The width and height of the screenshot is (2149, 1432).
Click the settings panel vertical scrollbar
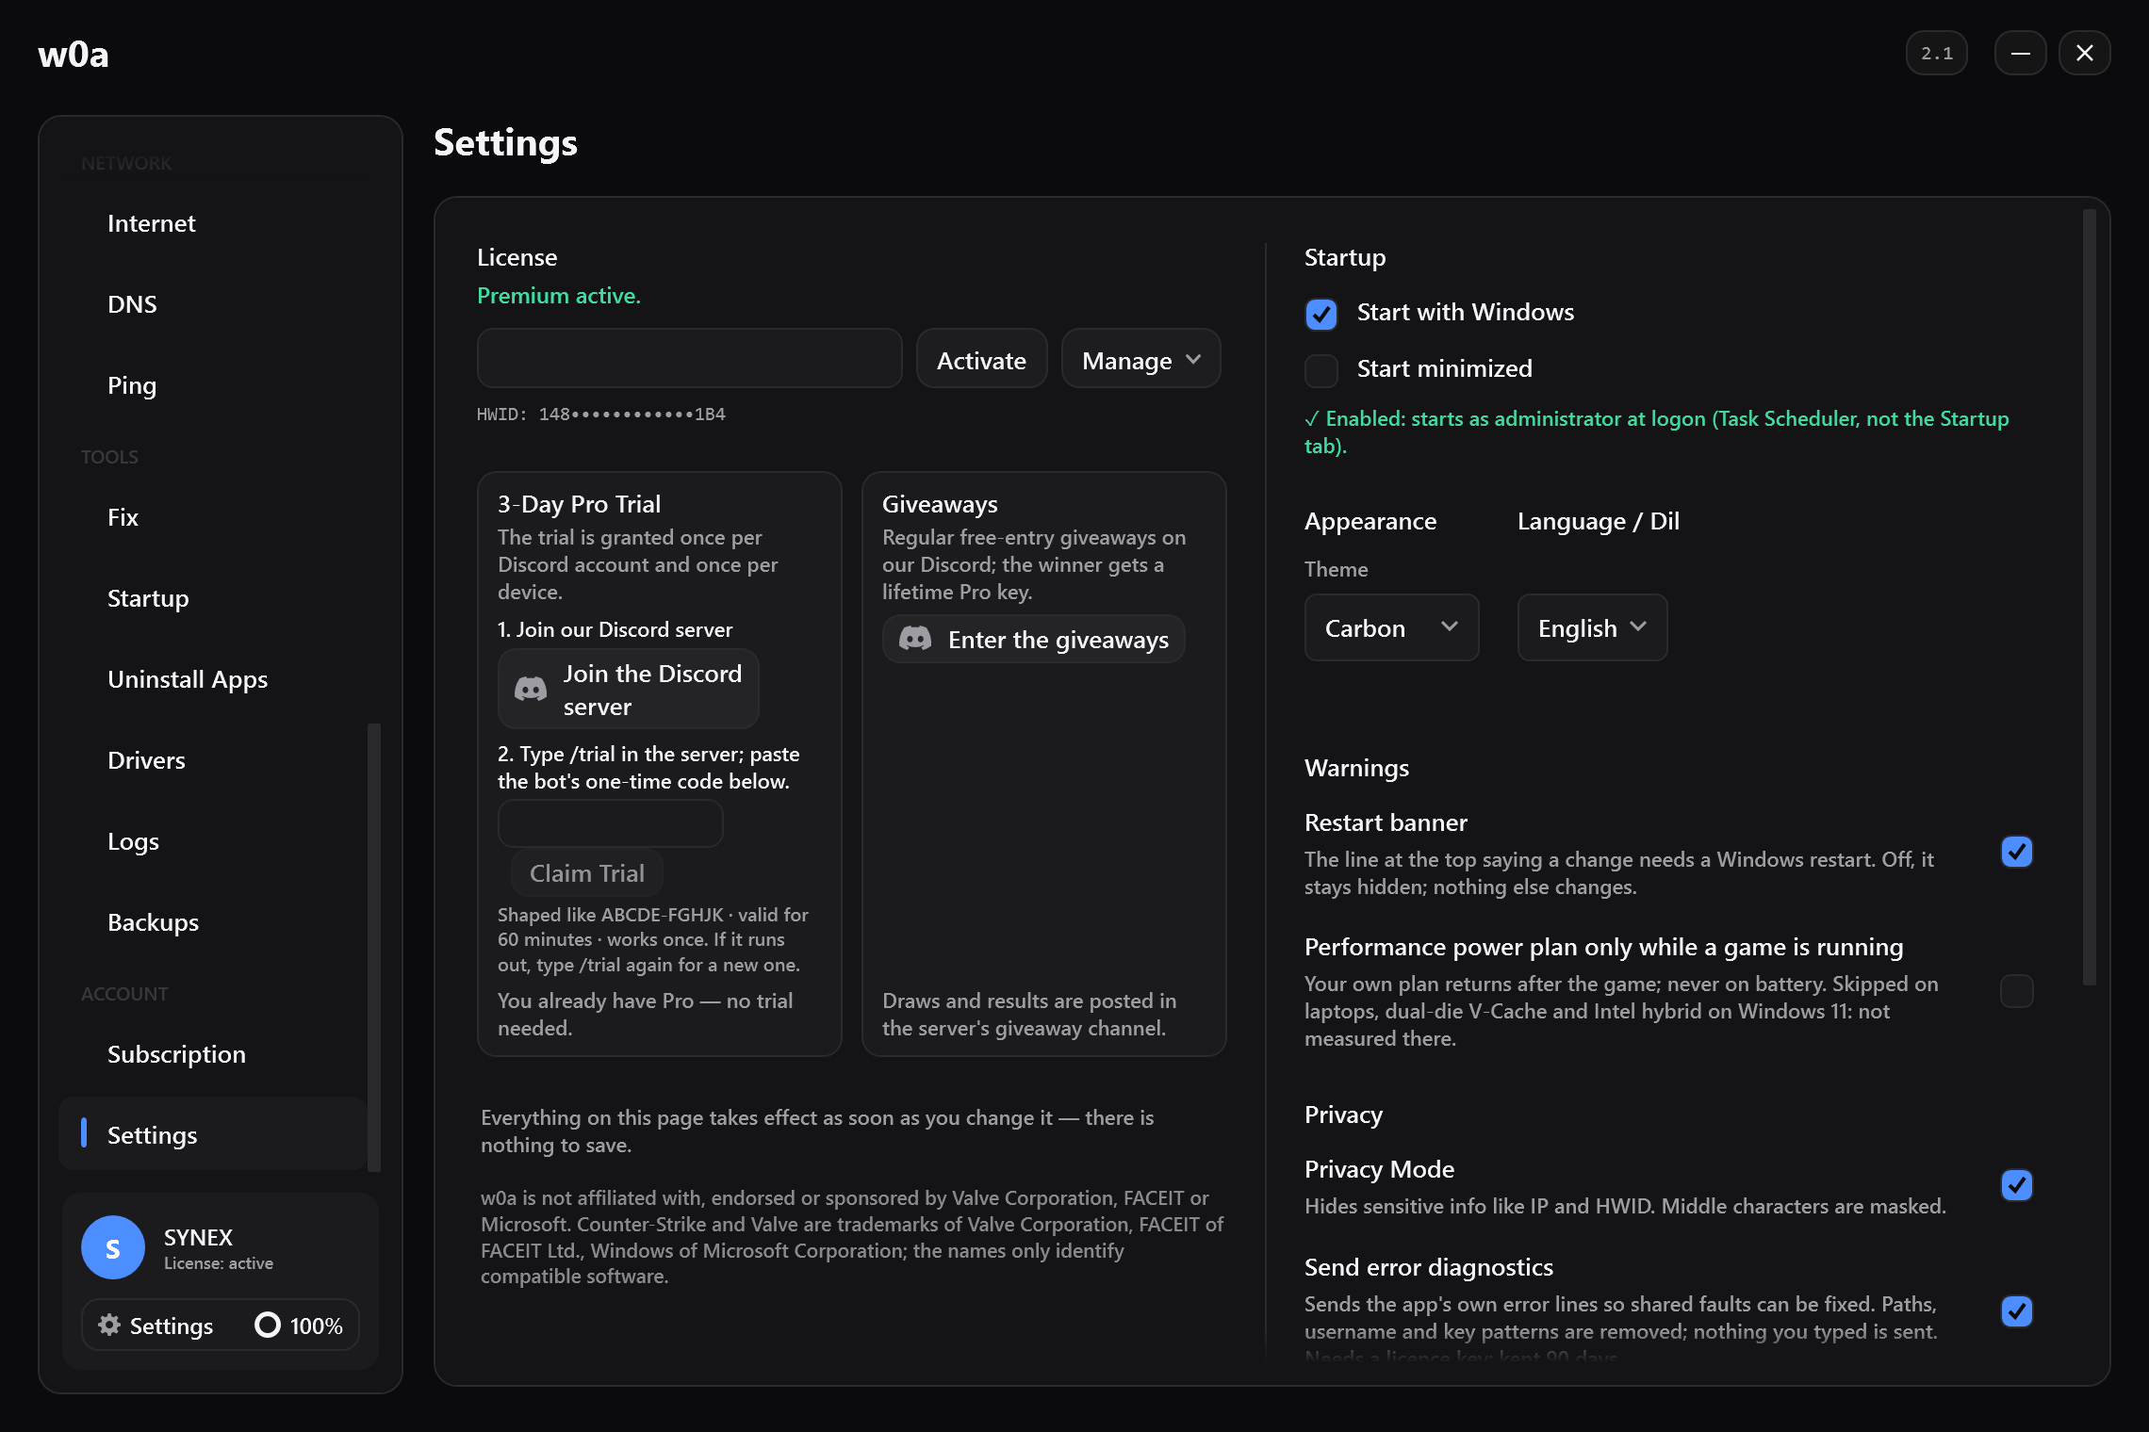click(2089, 597)
